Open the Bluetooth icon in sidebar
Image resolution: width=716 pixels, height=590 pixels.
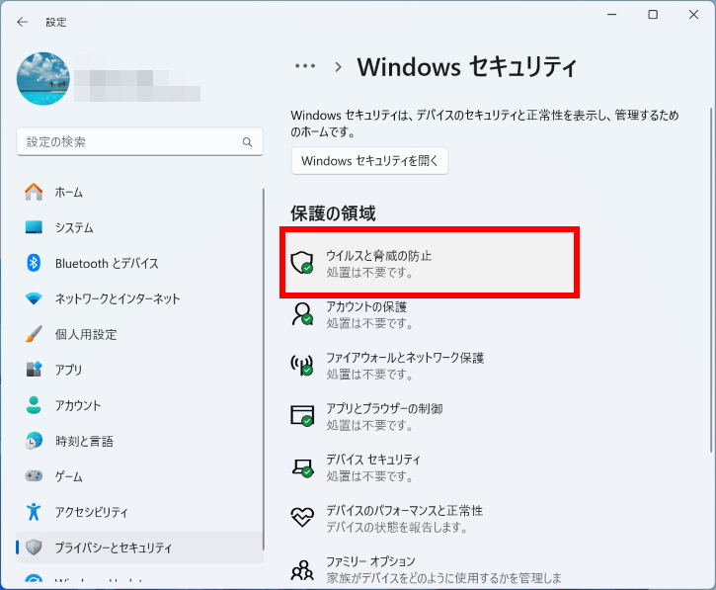tap(34, 263)
